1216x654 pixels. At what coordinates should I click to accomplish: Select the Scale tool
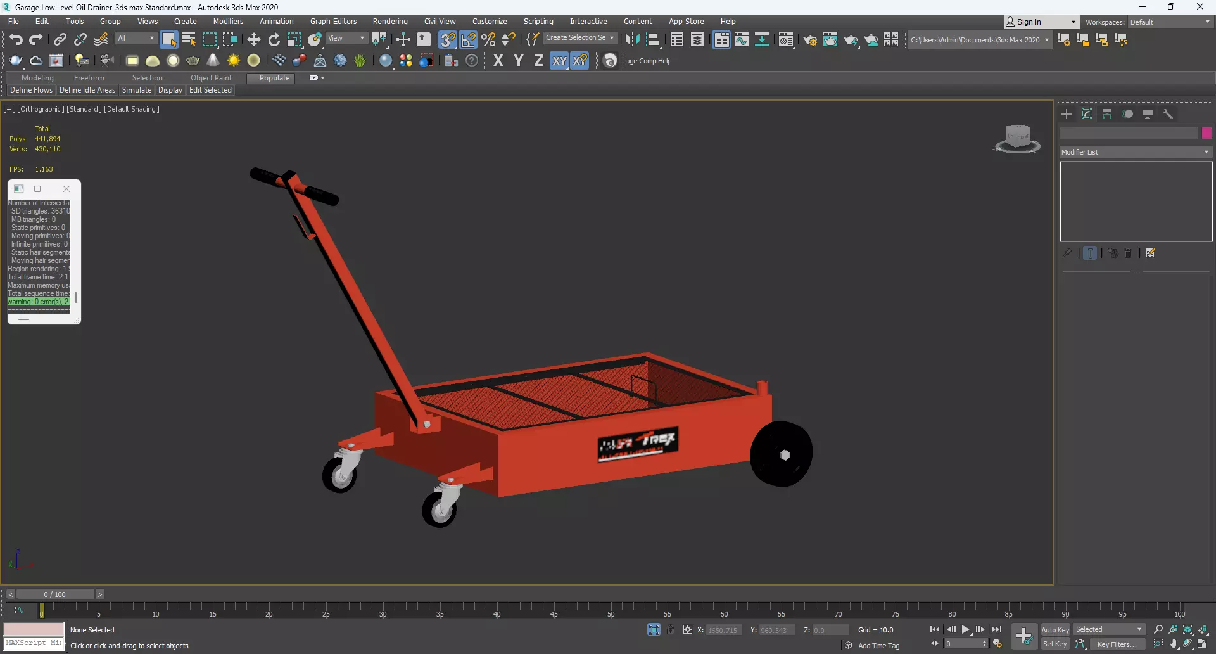[294, 40]
